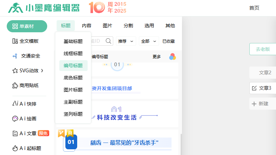Select the 单素材 grid icon button

tap(27, 26)
